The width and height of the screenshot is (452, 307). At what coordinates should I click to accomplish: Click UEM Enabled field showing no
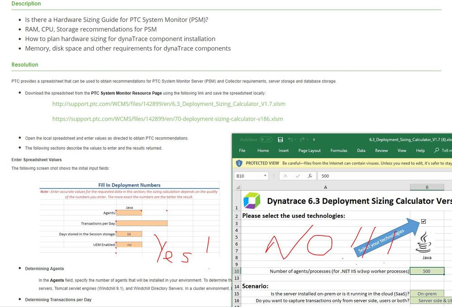tap(129, 245)
